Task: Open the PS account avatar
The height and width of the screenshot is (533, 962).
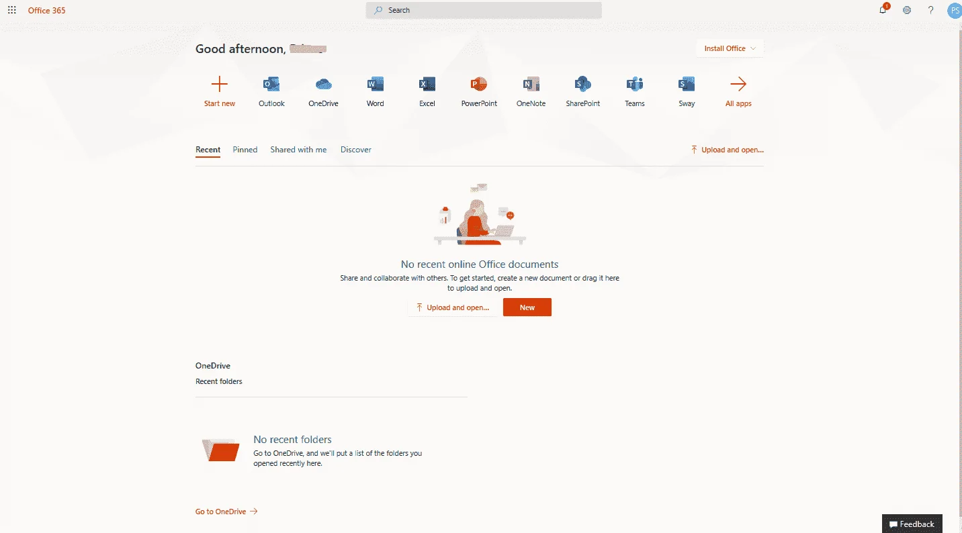Action: [954, 10]
